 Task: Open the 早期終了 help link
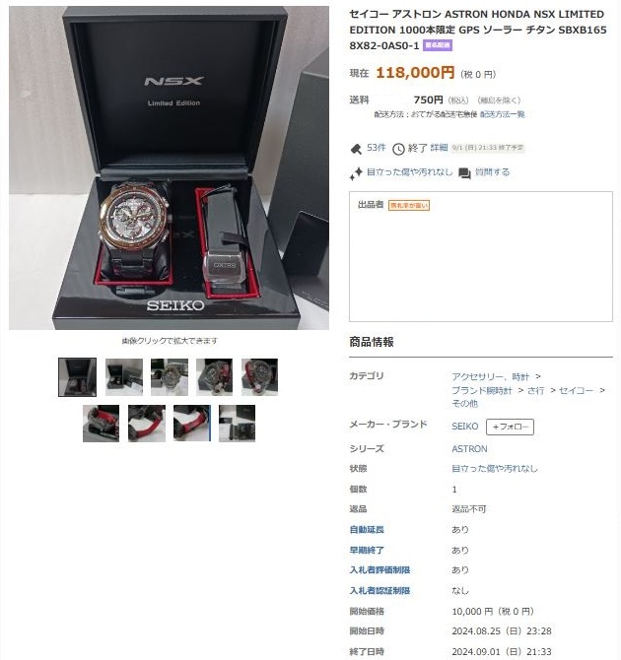tap(367, 550)
